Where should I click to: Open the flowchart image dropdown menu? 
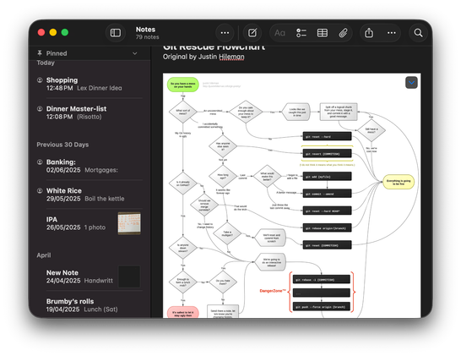[x=411, y=83]
